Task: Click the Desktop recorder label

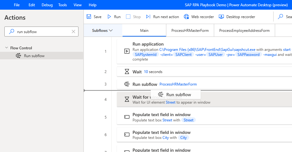Action: 241,17
